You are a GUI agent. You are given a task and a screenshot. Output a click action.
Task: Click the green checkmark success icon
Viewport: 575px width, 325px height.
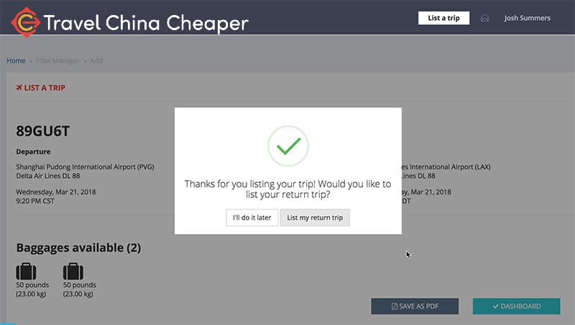tap(288, 146)
